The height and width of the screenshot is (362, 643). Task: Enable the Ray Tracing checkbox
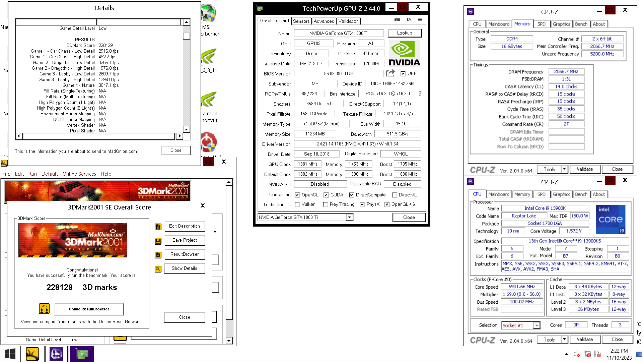326,204
